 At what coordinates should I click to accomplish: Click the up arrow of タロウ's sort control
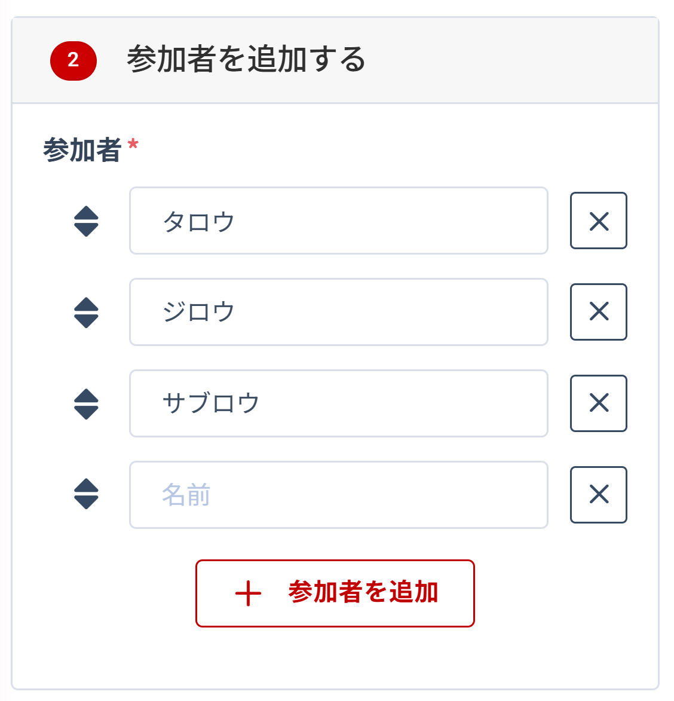coord(85,215)
